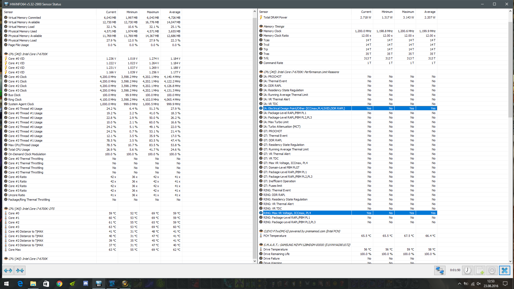Screen dimensions: 514x289
Task: Select Core #3 Thread #1 Usage row
Action: point(93,140)
